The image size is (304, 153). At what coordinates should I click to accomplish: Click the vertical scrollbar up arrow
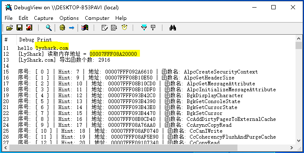coord(298,38)
